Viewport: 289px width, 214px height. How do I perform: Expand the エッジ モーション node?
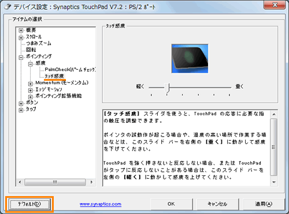tap(30, 90)
